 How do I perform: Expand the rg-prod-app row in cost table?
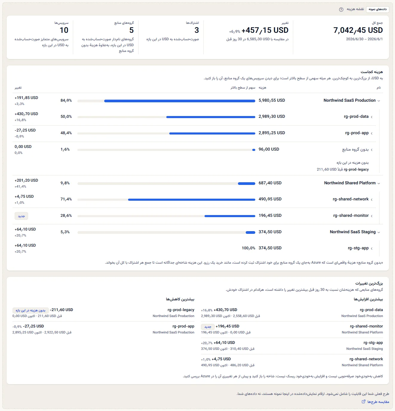pyautogui.click(x=372, y=133)
